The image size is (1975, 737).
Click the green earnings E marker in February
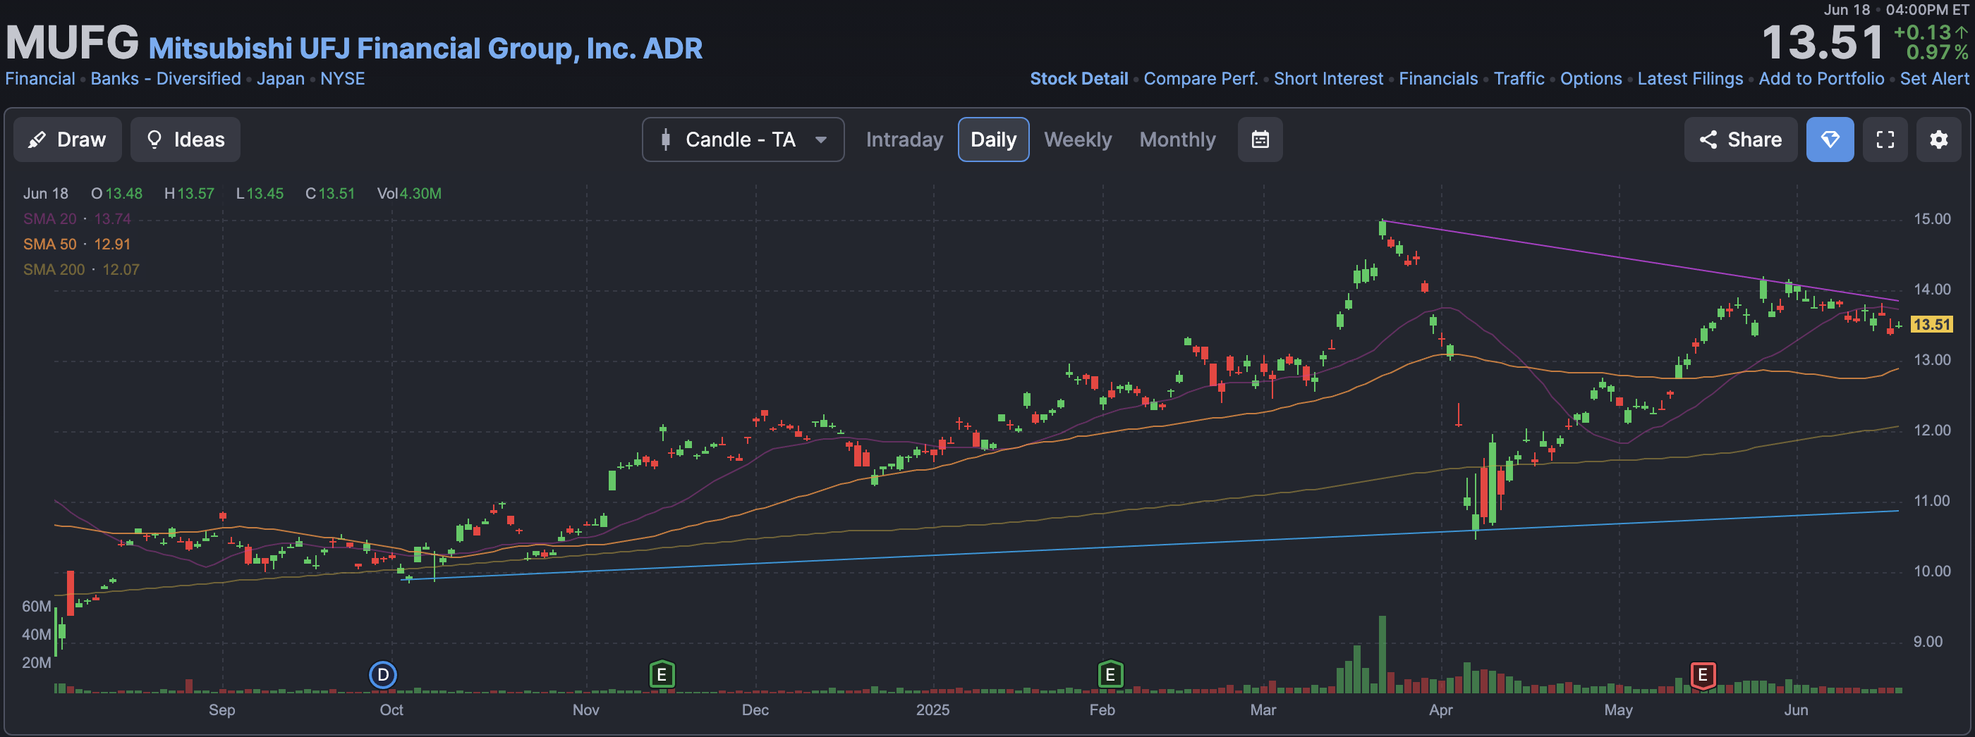coord(1110,675)
